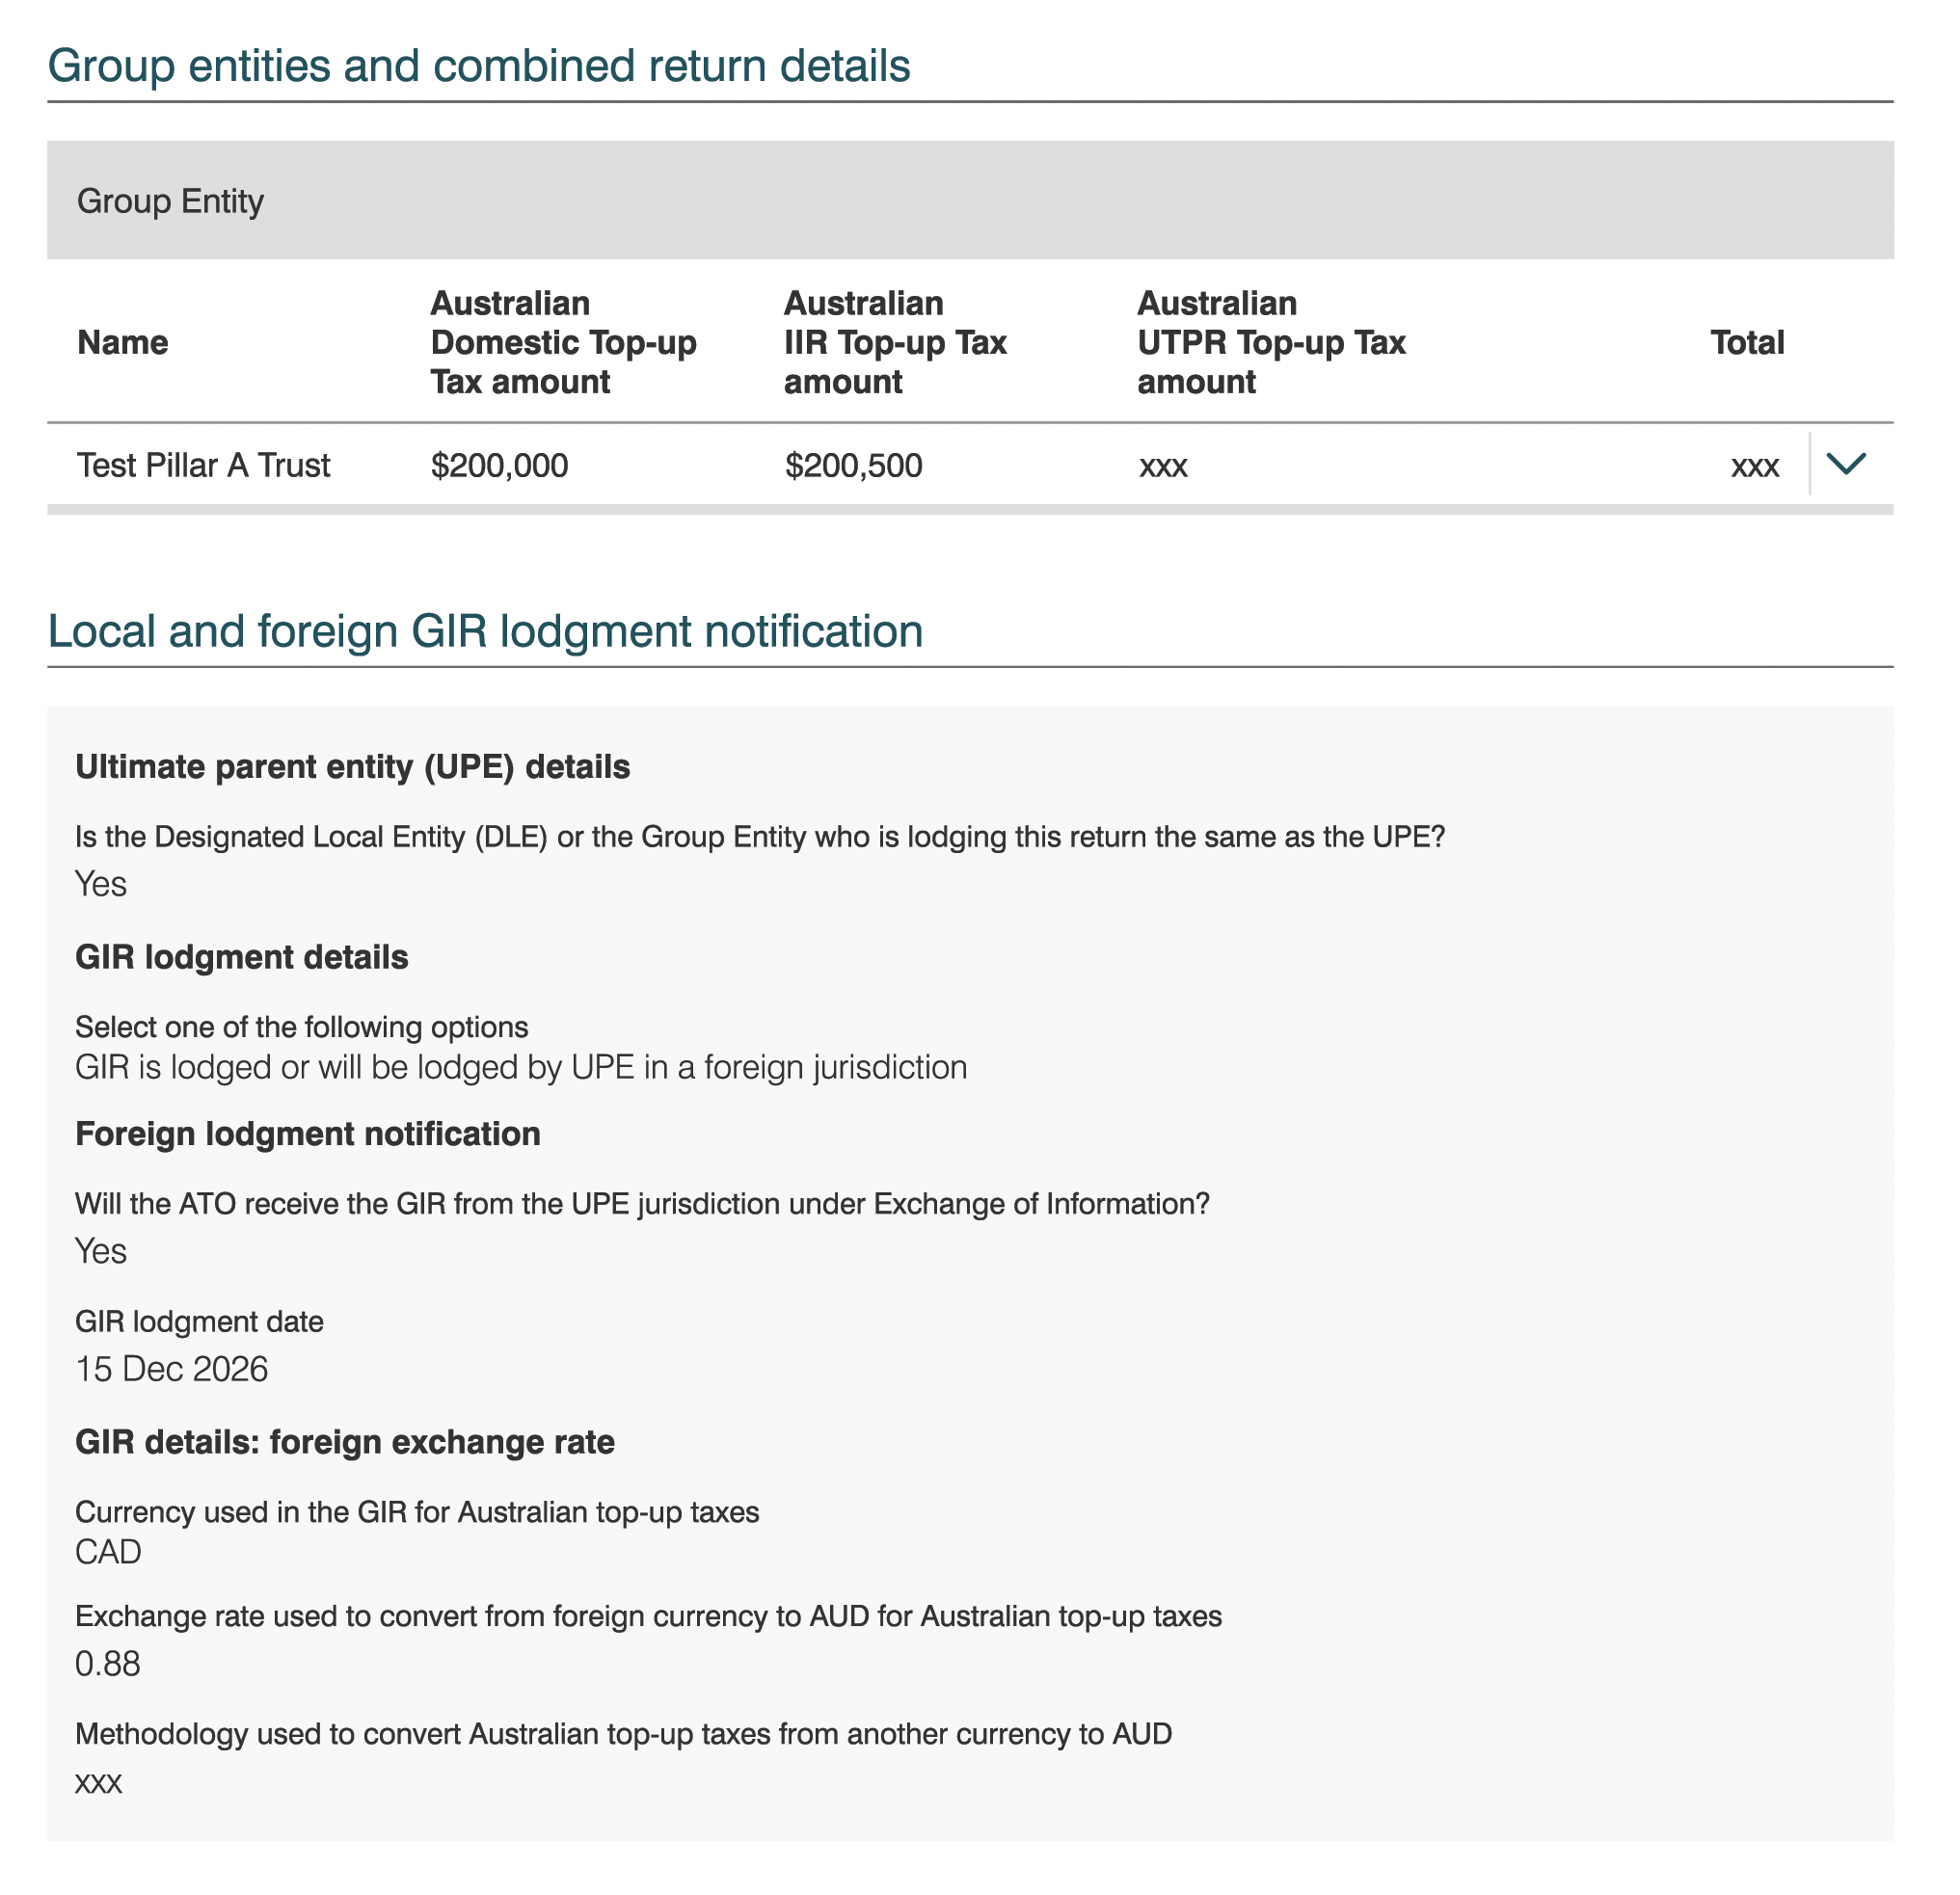Select the foreign jurisdiction GIR lodgment option
Image resolution: width=1960 pixels, height=1895 pixels.
point(521,1066)
